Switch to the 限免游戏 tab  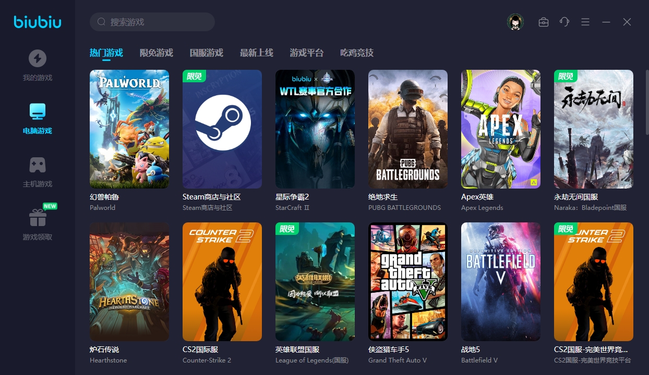[156, 53]
